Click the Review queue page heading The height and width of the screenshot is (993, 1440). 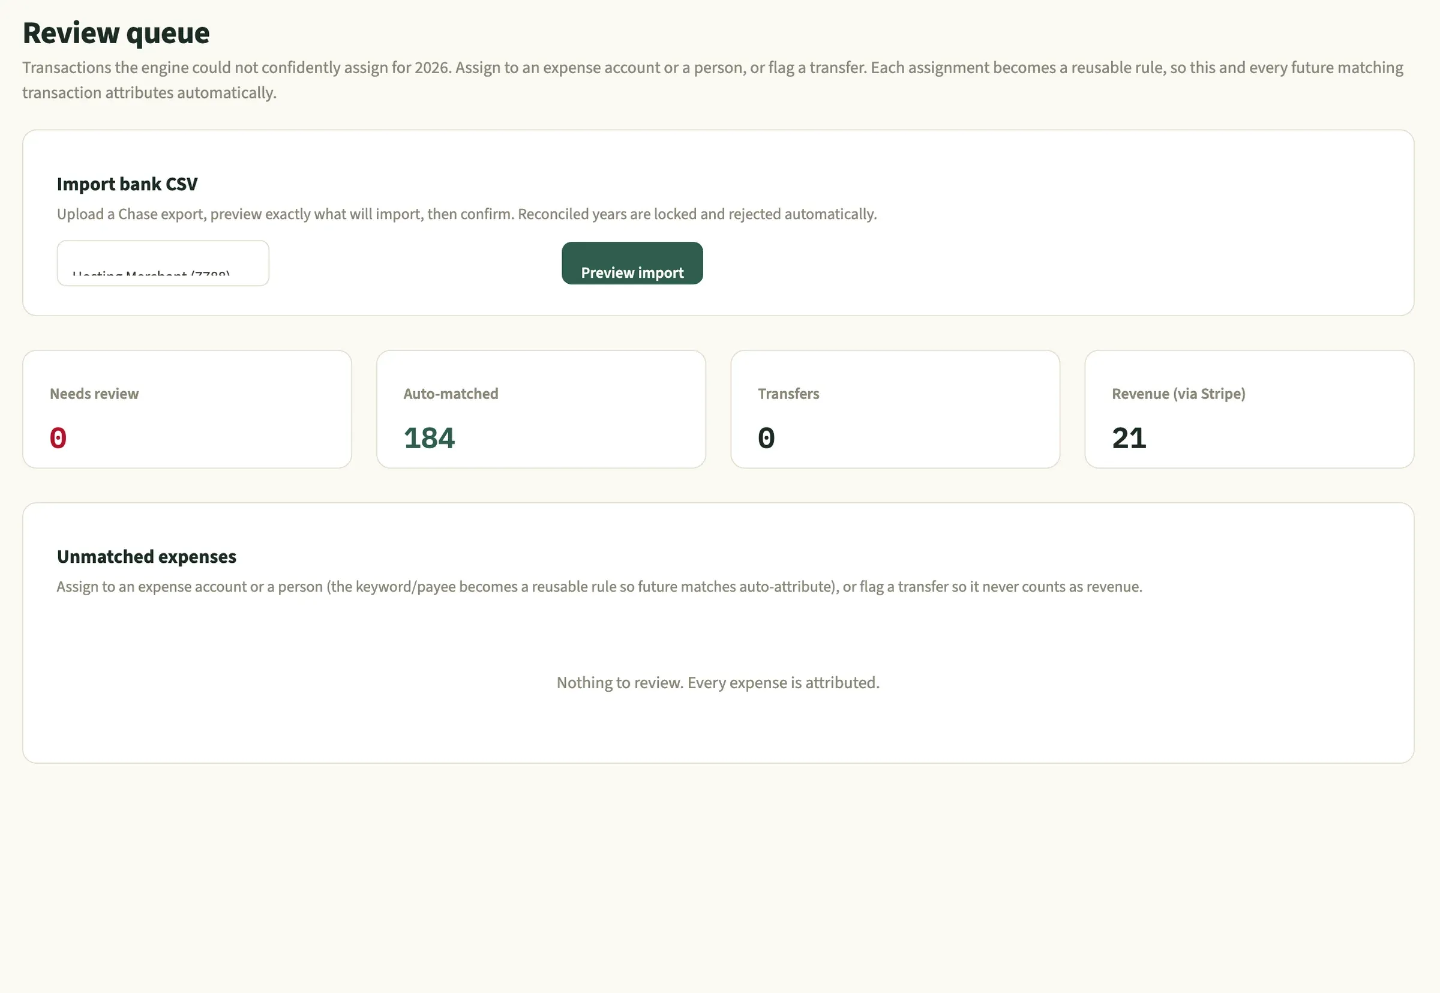point(116,33)
